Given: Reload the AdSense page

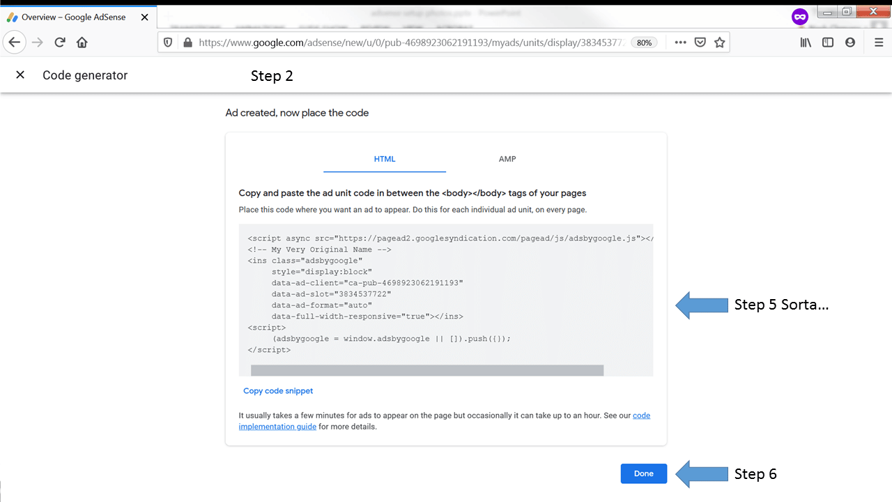Looking at the screenshot, I should pyautogui.click(x=60, y=43).
